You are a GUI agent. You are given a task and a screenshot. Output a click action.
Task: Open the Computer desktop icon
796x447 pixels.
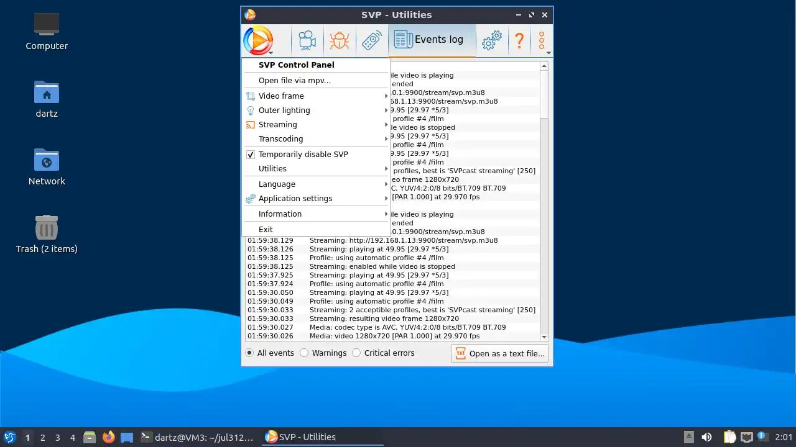pyautogui.click(x=47, y=31)
